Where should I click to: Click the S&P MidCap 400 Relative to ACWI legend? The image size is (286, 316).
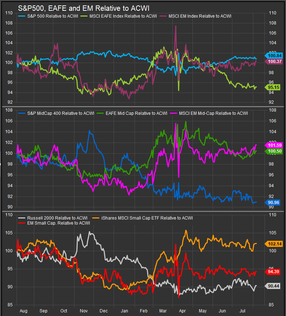61,113
